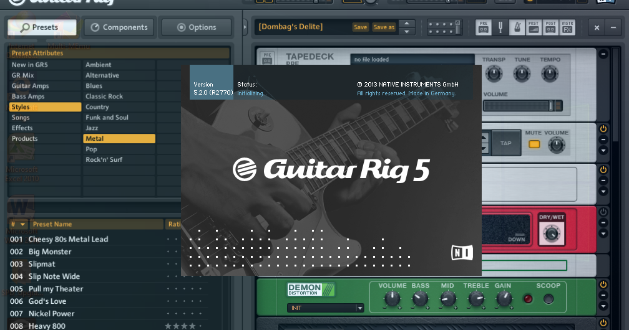The image size is (629, 330).
Task: Adjust the DRY/WET mix knob
Action: pos(552,233)
